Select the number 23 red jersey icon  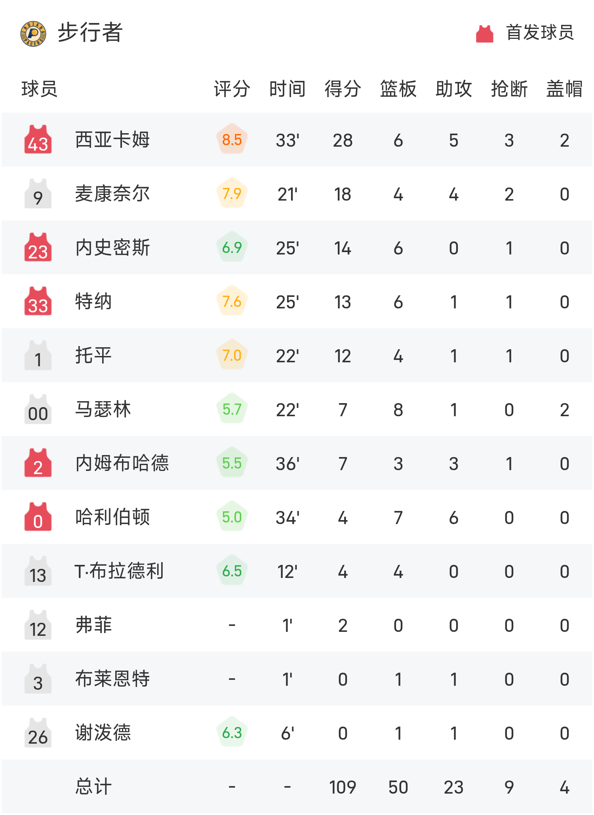(38, 248)
